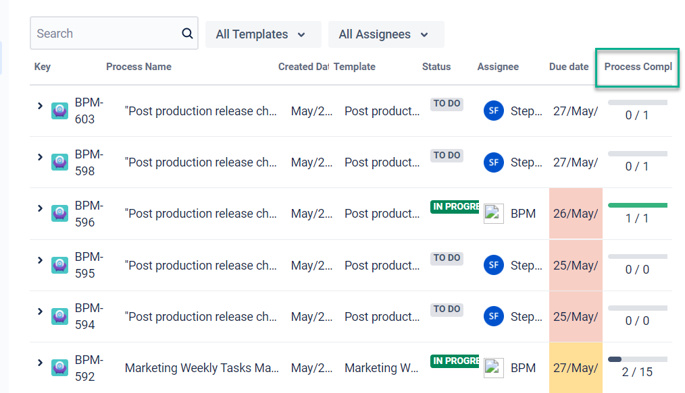Click 1 / 1 completion count of BPM-596
The height and width of the screenshot is (393, 685).
coord(637,218)
